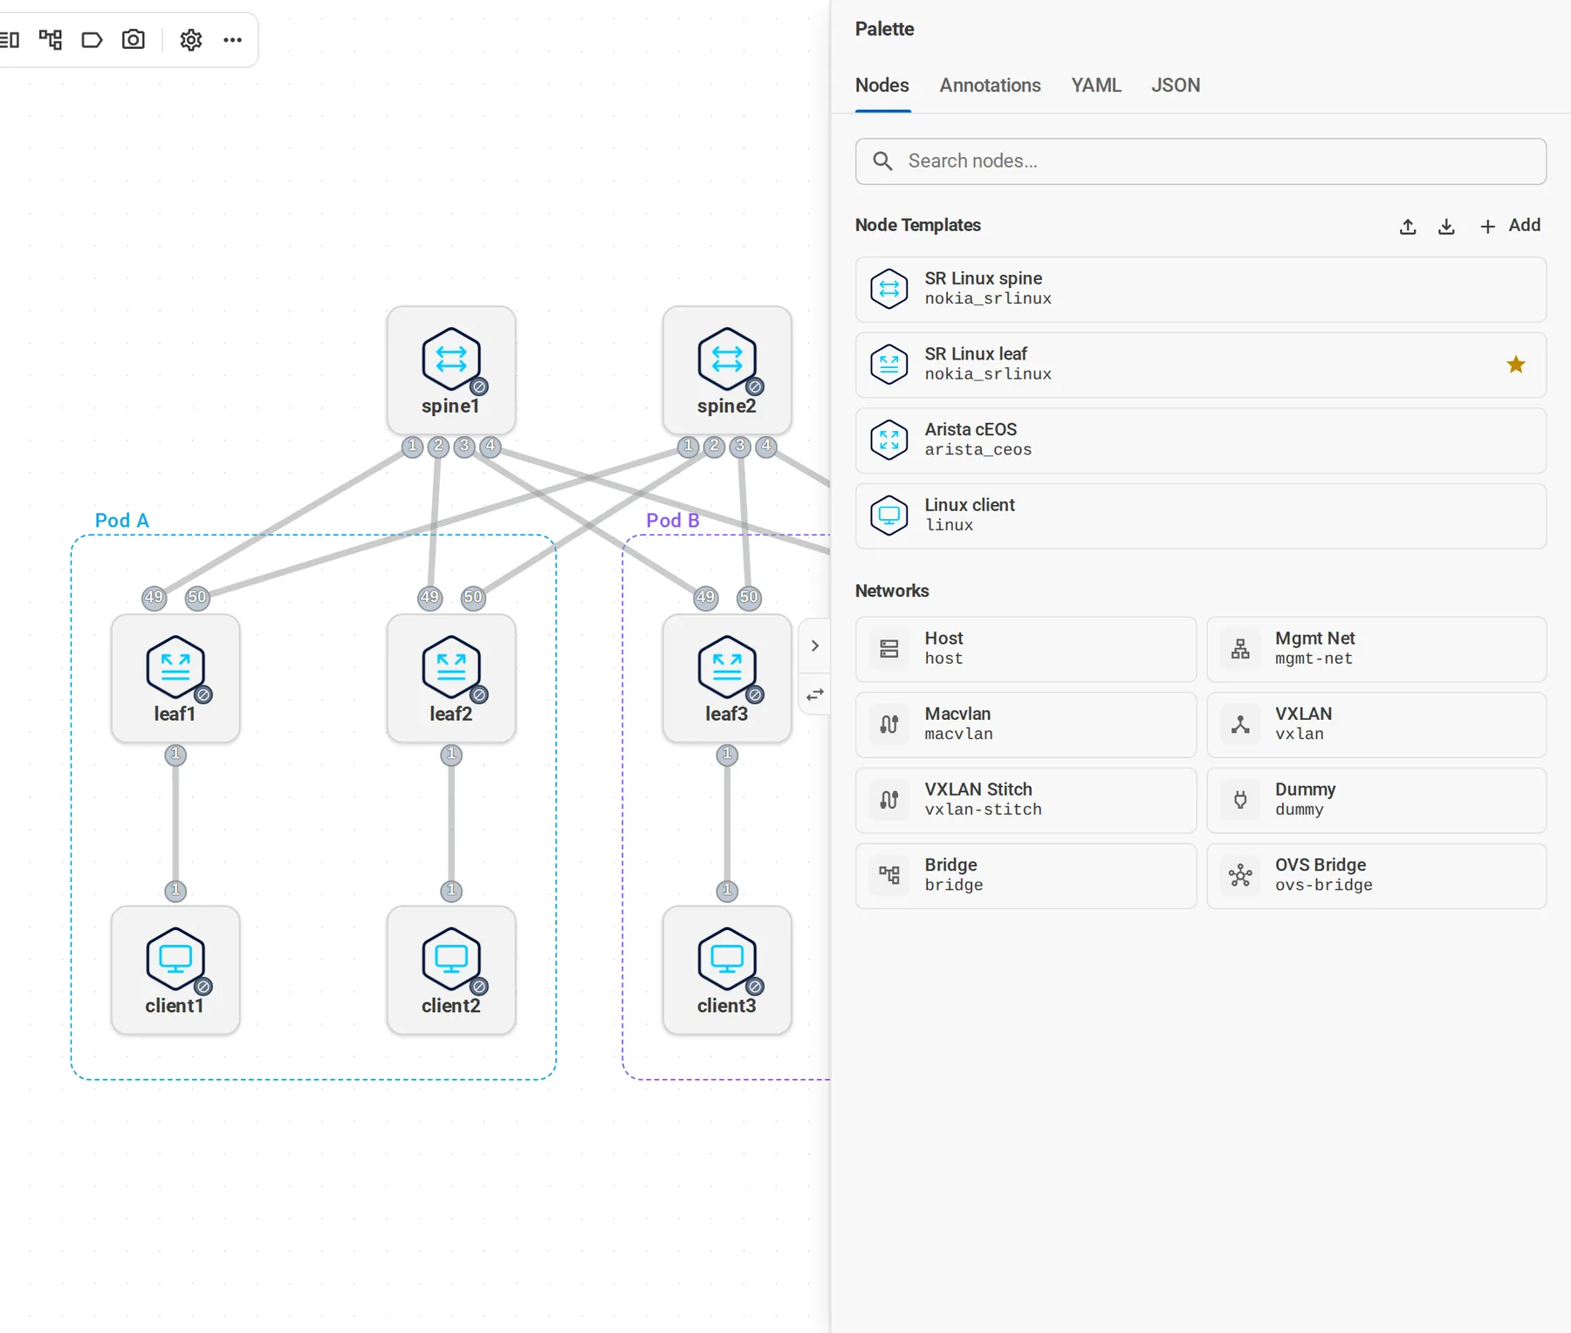Click the Pod B group label
1571x1333 pixels.
click(x=673, y=520)
